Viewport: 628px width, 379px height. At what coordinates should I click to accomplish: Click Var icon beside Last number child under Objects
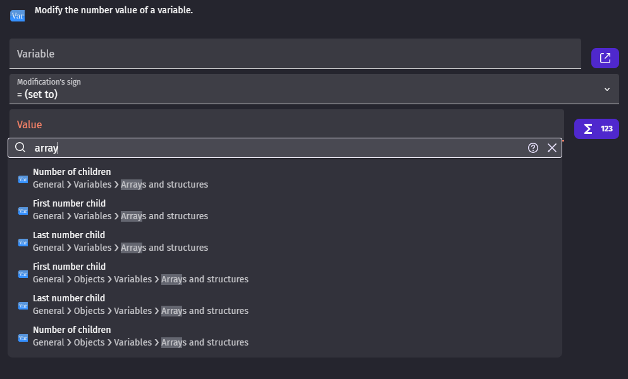[x=23, y=305]
